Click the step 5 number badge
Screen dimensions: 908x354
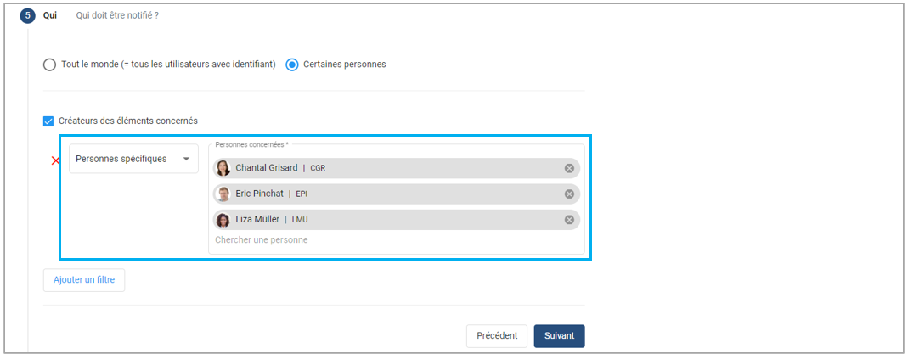(x=28, y=15)
